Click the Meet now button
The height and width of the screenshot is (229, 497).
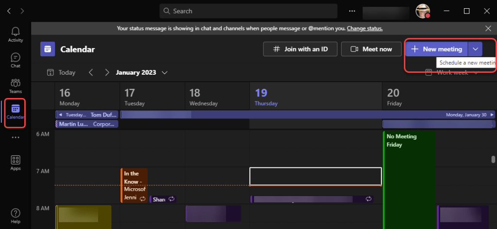pos(371,49)
